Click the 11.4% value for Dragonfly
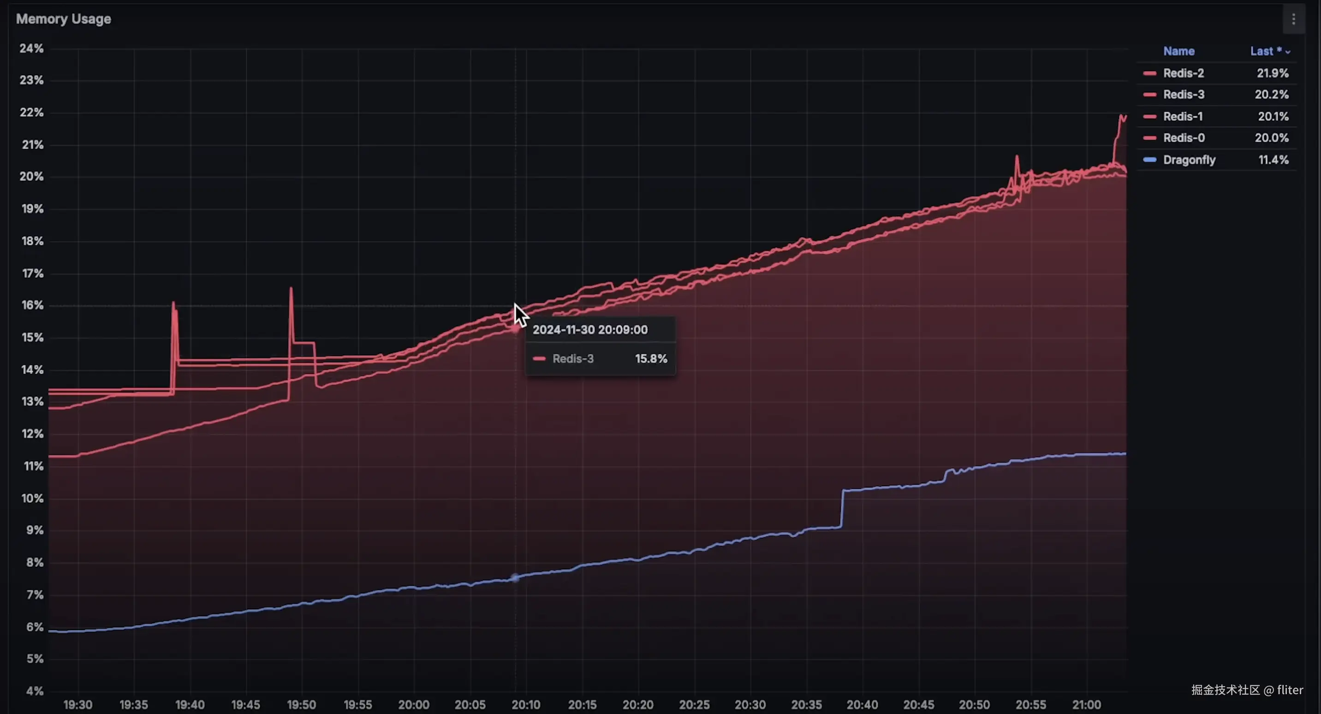The image size is (1321, 714). [x=1273, y=160]
